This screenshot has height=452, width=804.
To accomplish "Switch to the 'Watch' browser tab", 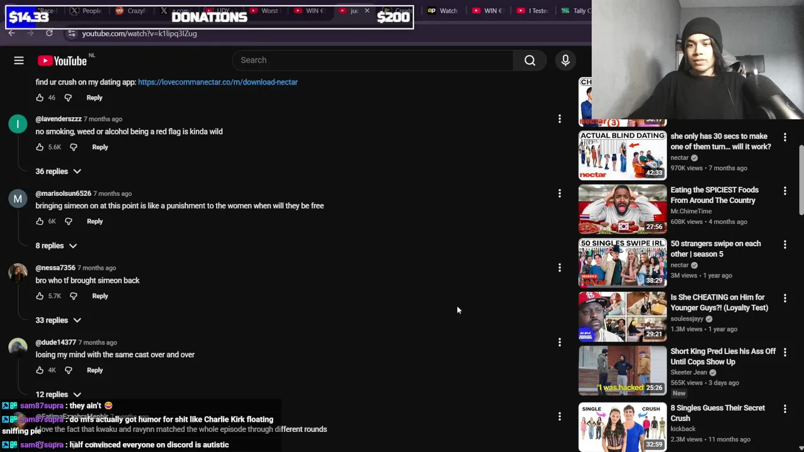I will click(443, 11).
